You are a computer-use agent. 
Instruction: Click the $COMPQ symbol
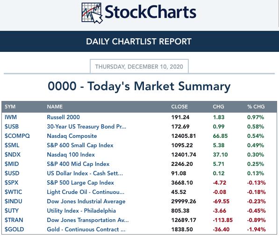click(17, 136)
